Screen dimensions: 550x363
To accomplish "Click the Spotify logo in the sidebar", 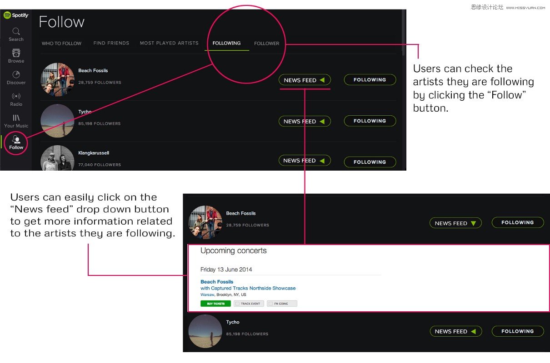I will (x=16, y=15).
